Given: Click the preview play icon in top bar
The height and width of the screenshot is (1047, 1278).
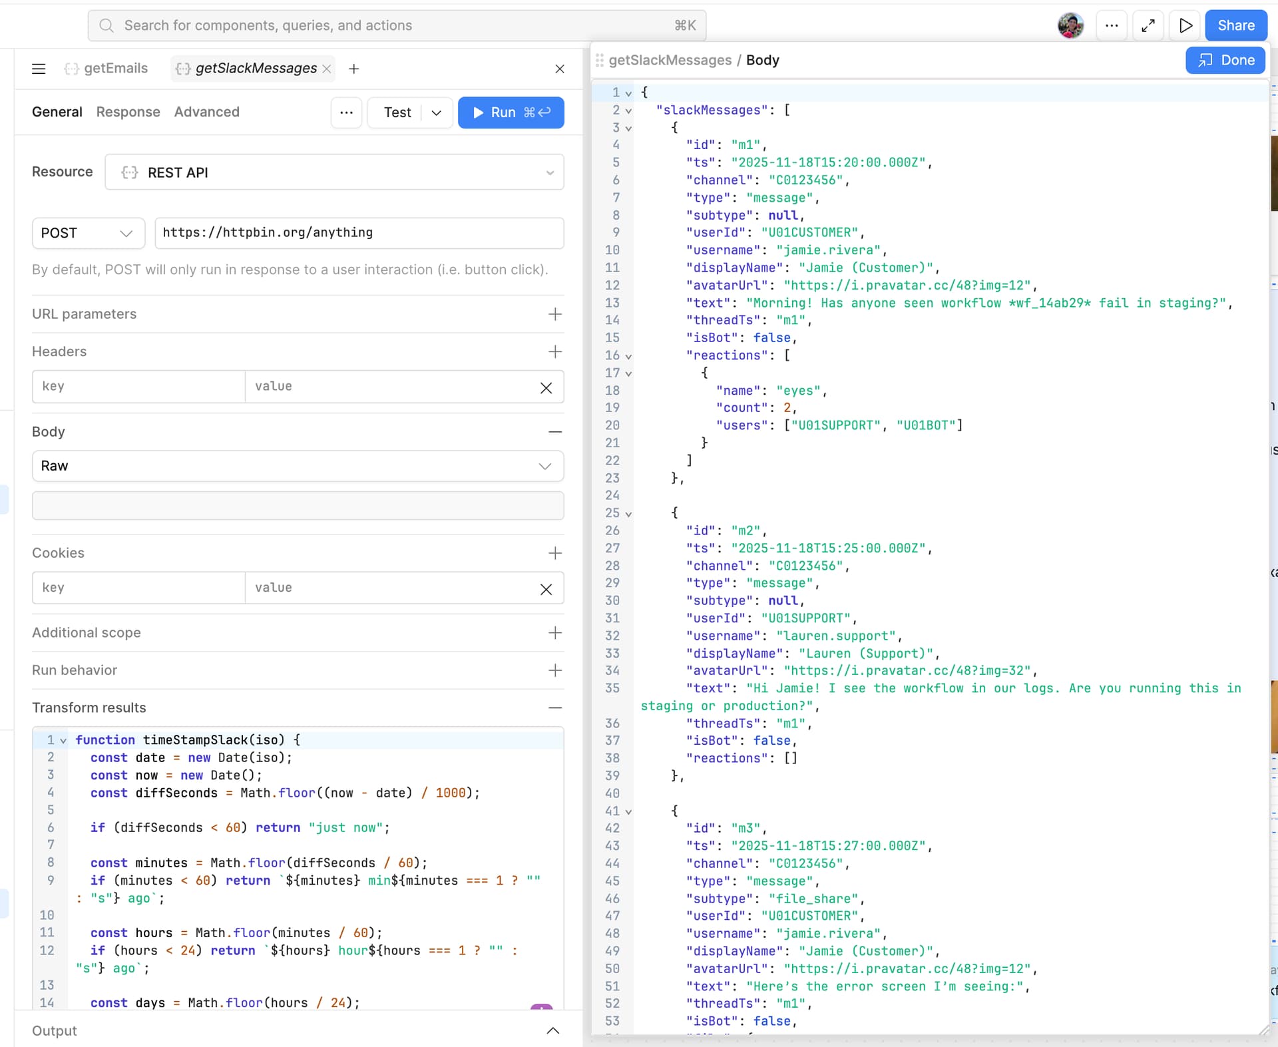Looking at the screenshot, I should click(1185, 25).
